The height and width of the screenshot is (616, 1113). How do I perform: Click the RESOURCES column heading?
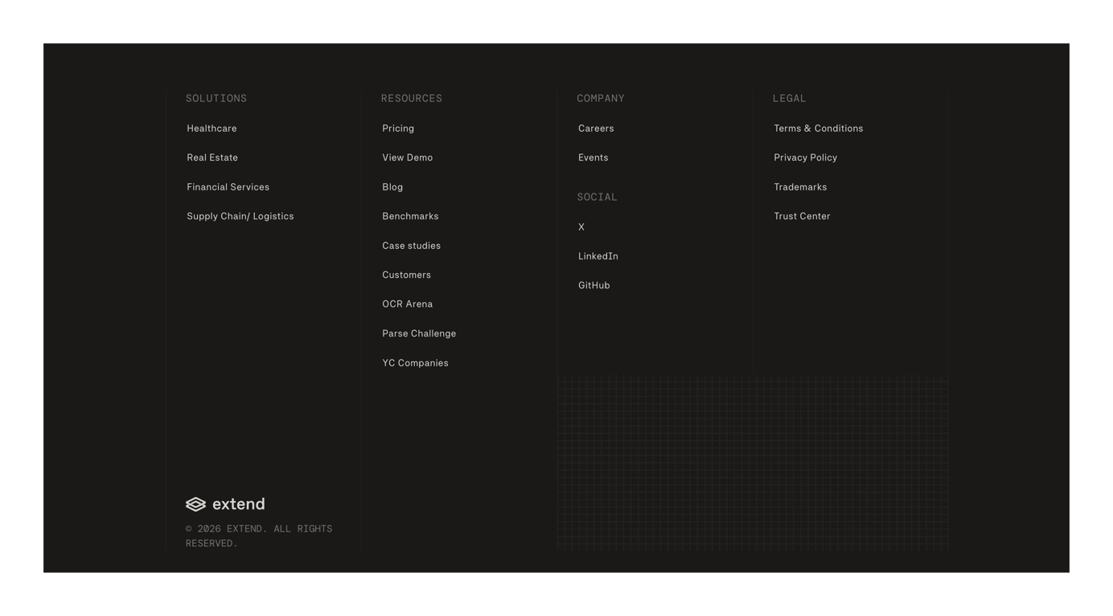point(412,98)
